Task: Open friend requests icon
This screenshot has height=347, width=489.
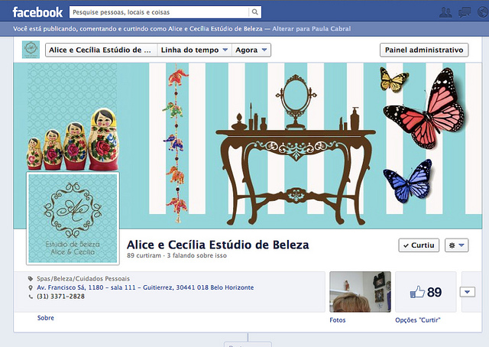Action: pyautogui.click(x=445, y=12)
